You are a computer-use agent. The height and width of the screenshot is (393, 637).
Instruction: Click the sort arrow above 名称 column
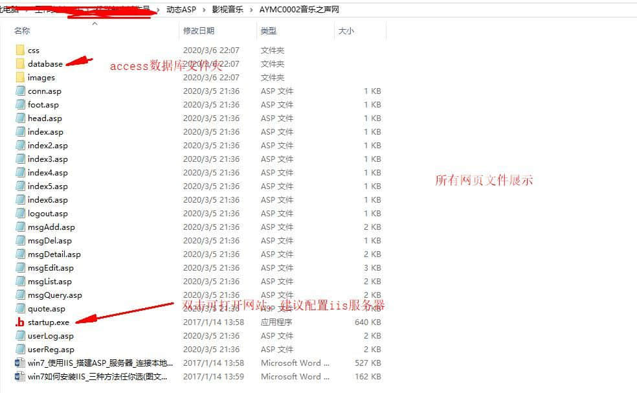(95, 23)
